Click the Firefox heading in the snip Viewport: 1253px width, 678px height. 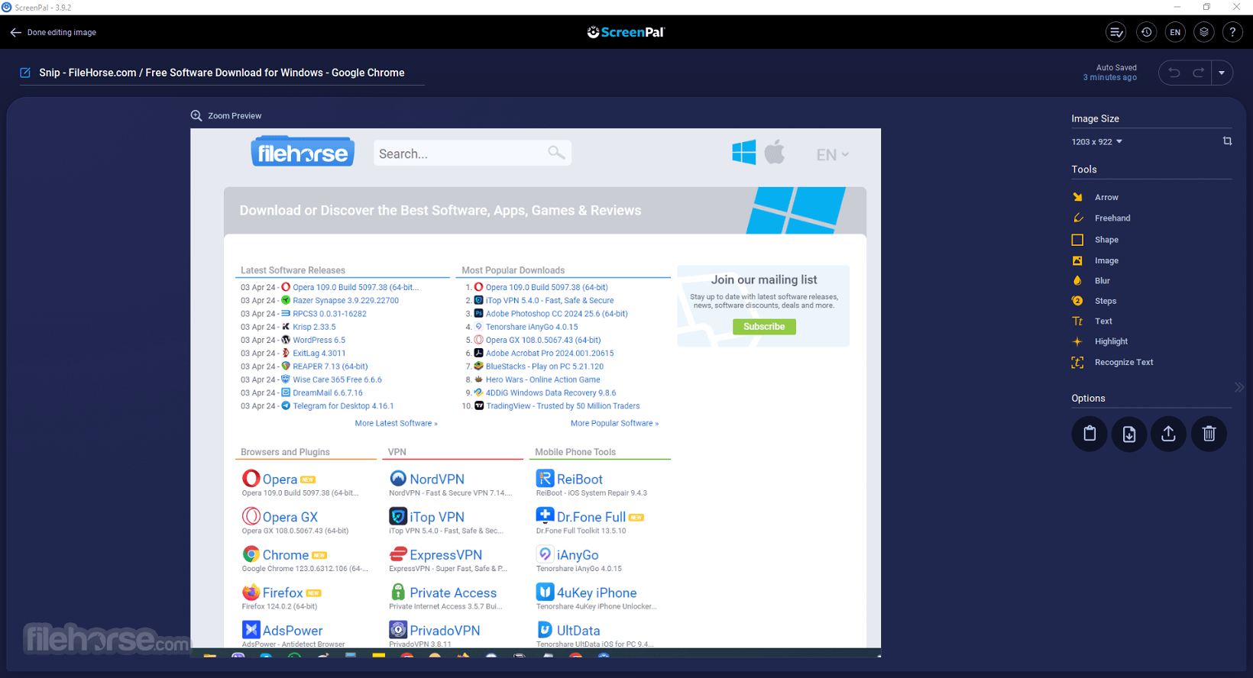[x=283, y=593]
